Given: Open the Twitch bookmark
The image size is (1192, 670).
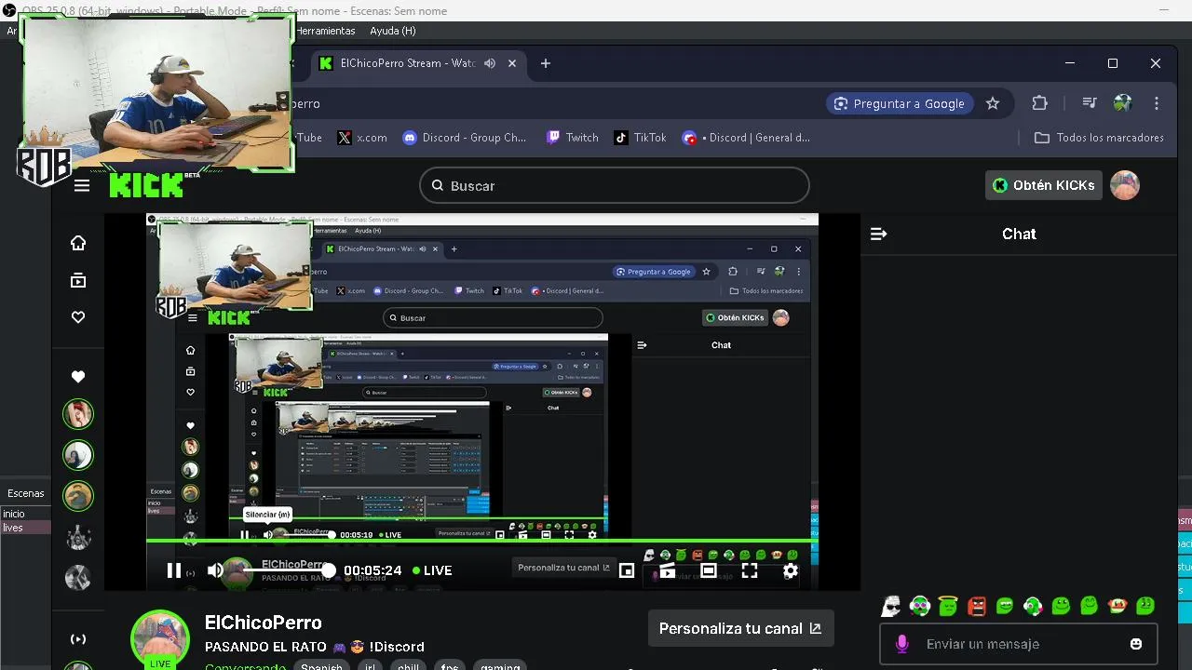Looking at the screenshot, I should pos(573,138).
